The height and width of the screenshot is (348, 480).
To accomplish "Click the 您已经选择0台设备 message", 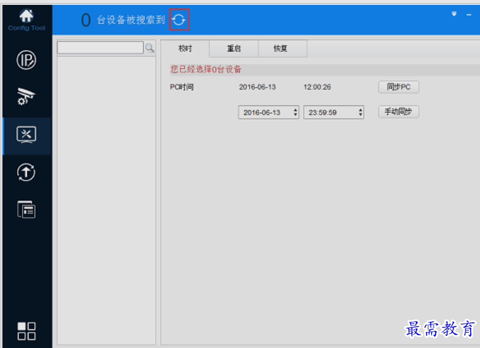I will click(206, 69).
